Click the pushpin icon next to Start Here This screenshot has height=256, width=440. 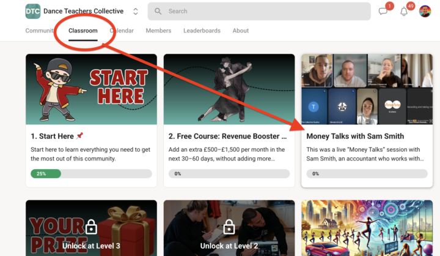tap(80, 136)
